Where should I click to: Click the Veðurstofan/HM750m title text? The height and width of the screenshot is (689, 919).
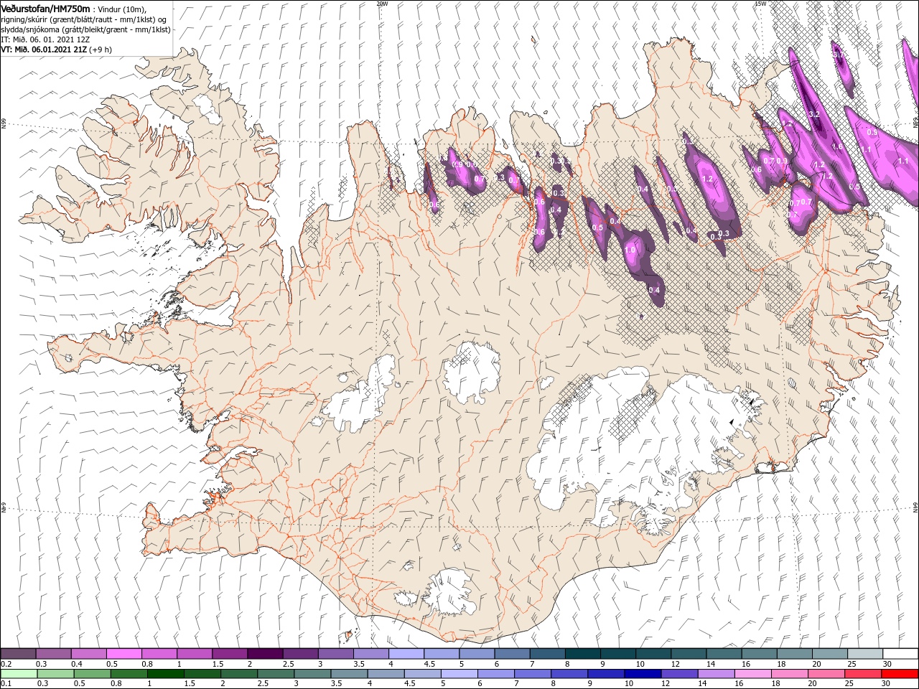point(45,8)
